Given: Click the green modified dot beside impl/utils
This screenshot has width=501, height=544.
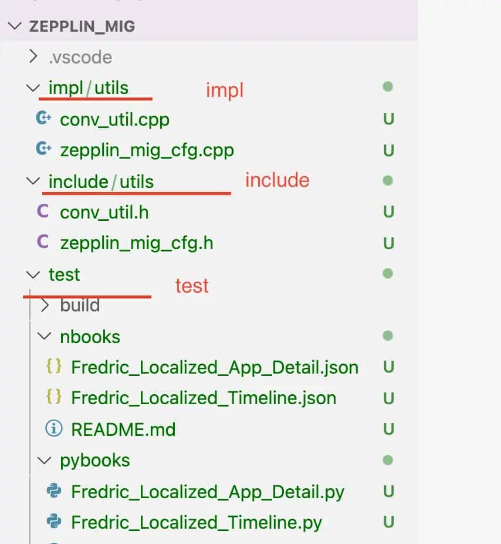Looking at the screenshot, I should pos(387,87).
